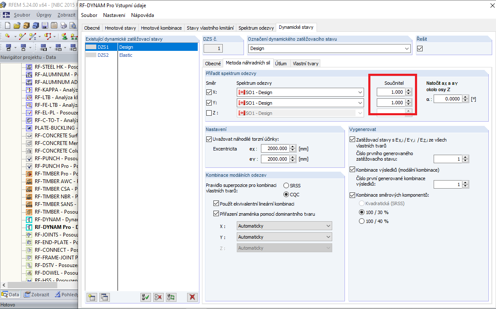Click the eX Excentricita input field
Screen dimensions: 496x309
(275, 148)
